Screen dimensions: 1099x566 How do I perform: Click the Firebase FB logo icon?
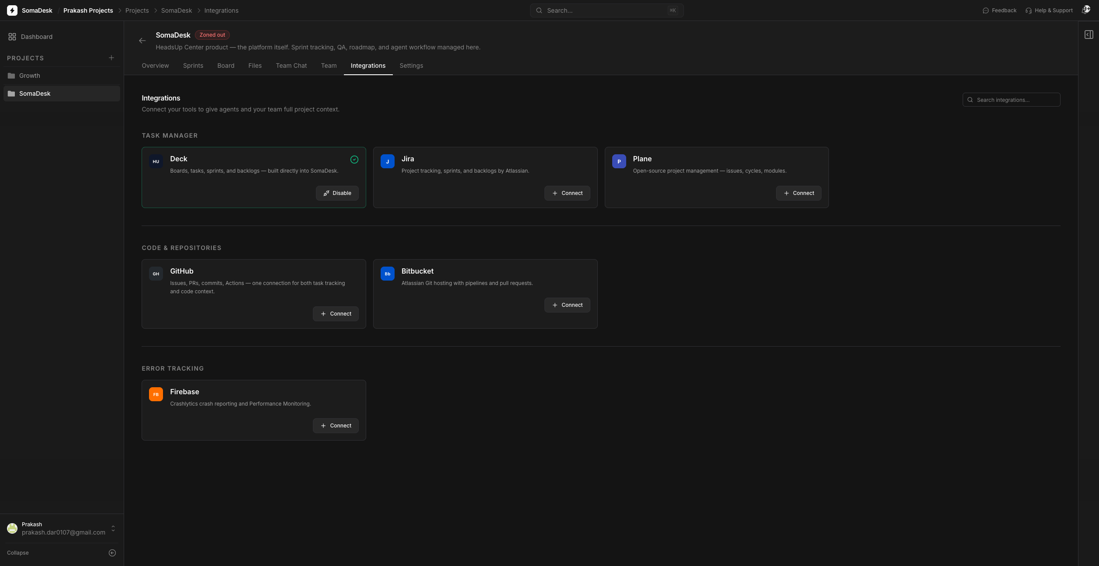(156, 394)
